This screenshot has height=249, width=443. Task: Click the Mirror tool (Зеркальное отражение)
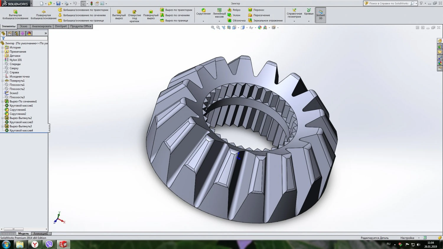click(x=266, y=21)
